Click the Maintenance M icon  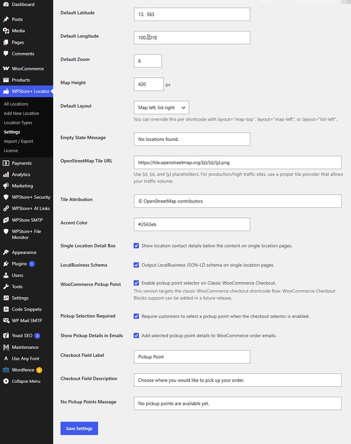point(6,347)
